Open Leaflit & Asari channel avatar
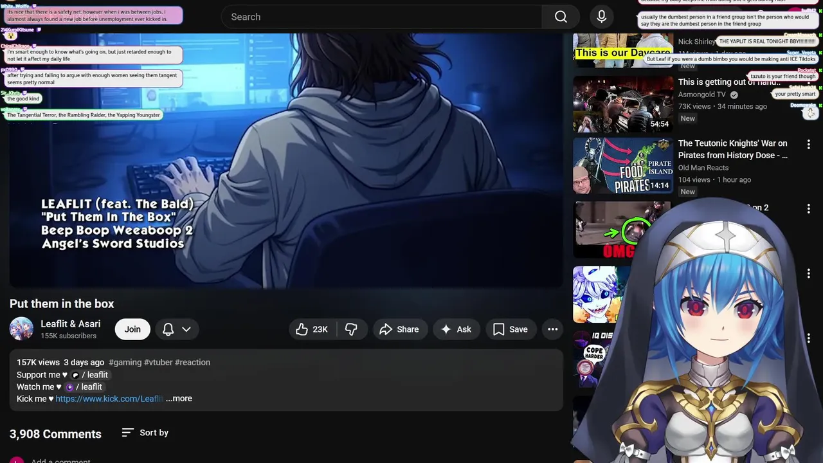Screen dimensions: 823x463 pos(21,329)
